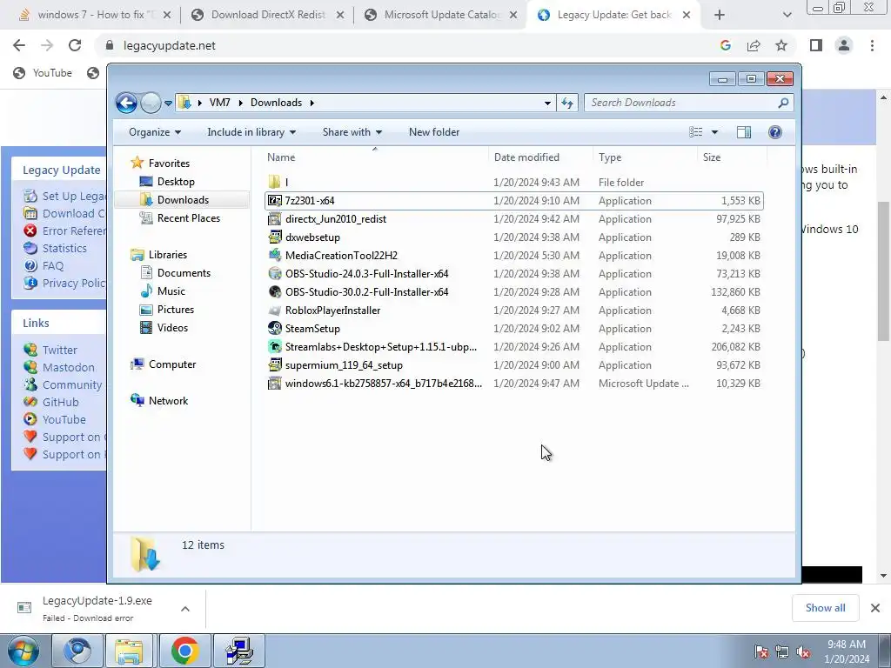Sort by the Size column header

pyautogui.click(x=732, y=157)
